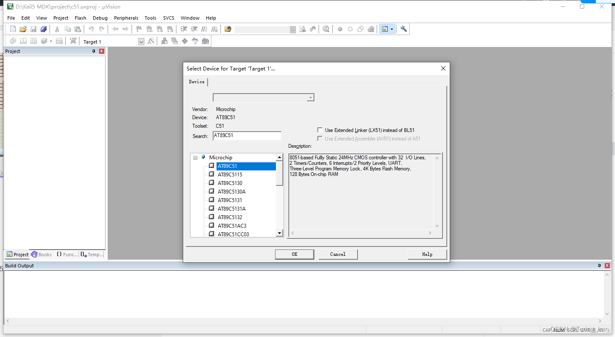Switch to the Templates tab

tap(92, 255)
